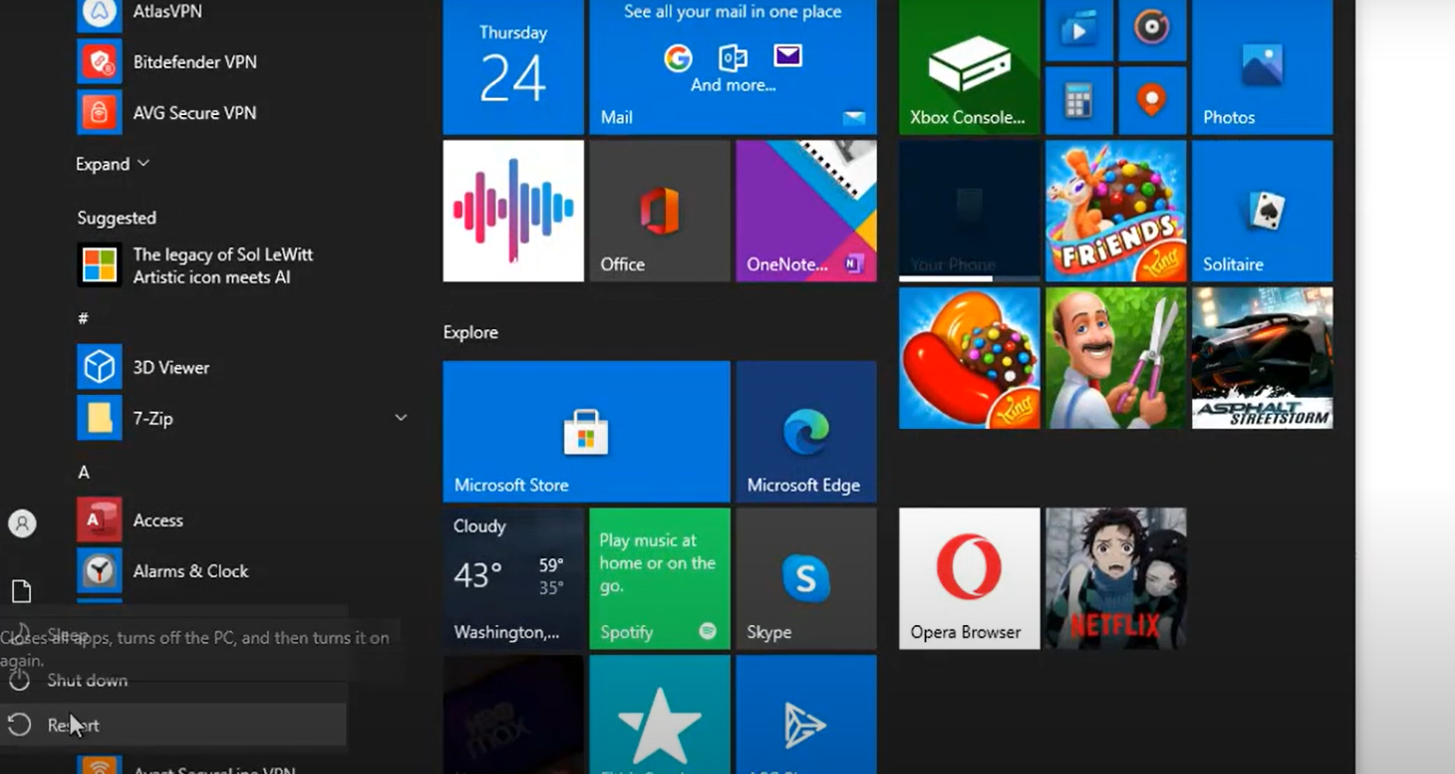Screen dimensions: 1455x774
Task: Open the Microsoft Store tile
Action: (586, 432)
